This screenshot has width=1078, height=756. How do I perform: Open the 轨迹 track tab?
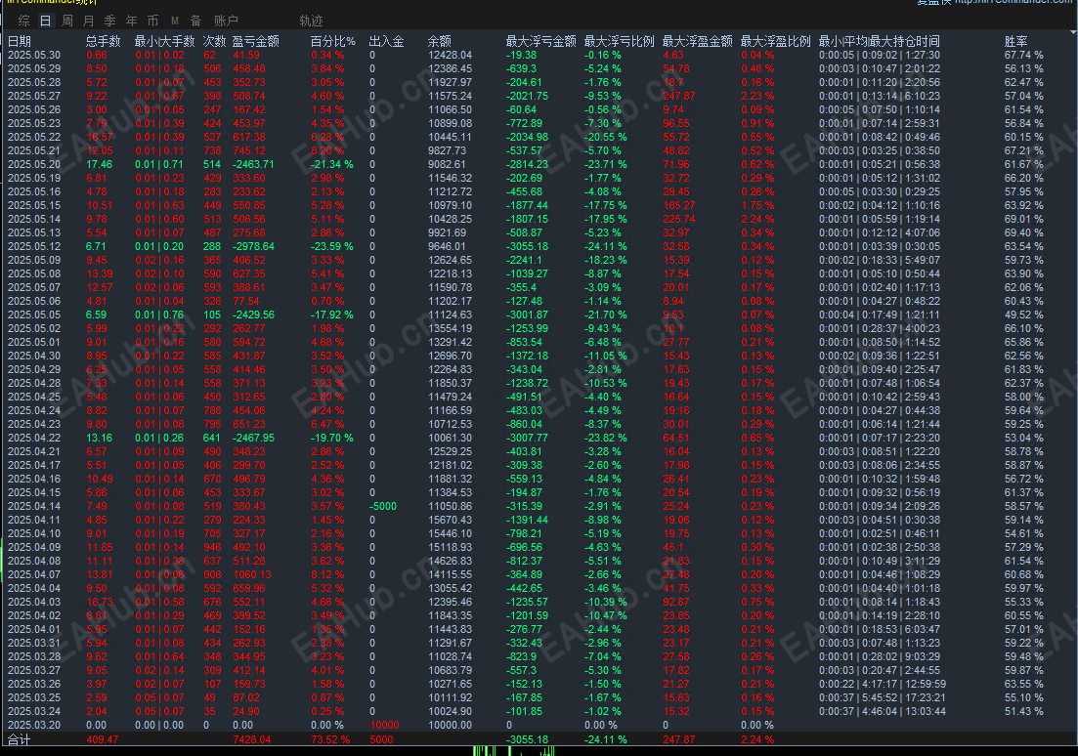point(312,21)
